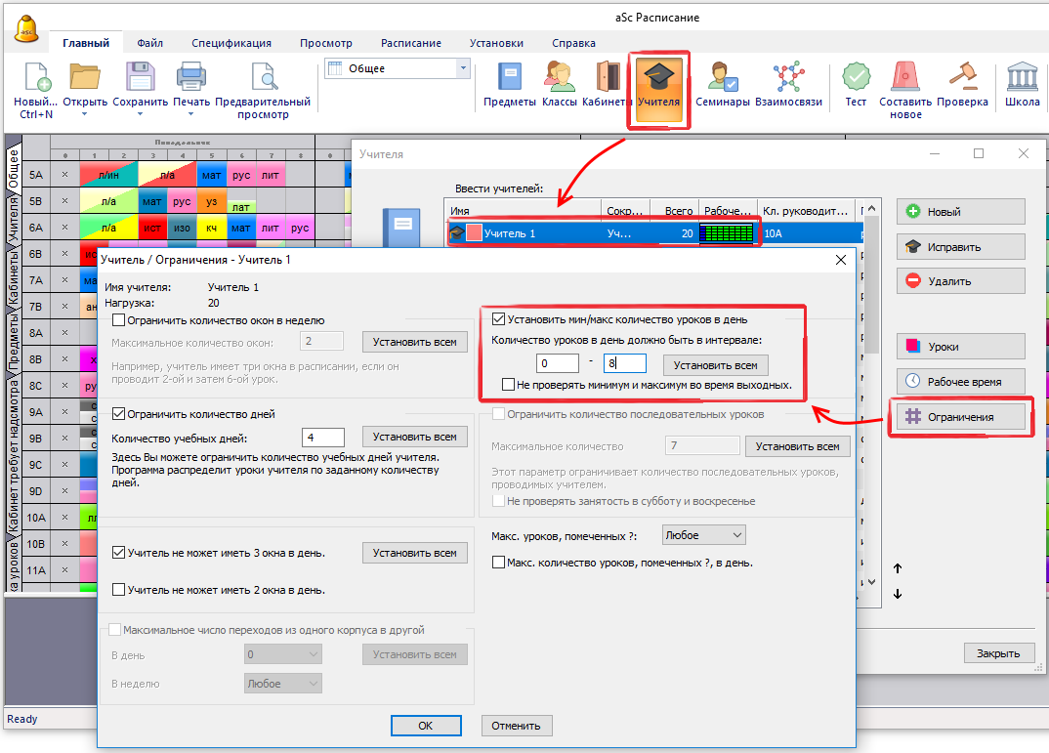Viewport: 1049px width, 753px height.
Task: Expand the Open (Открыть) button arrow
Action: point(85,114)
